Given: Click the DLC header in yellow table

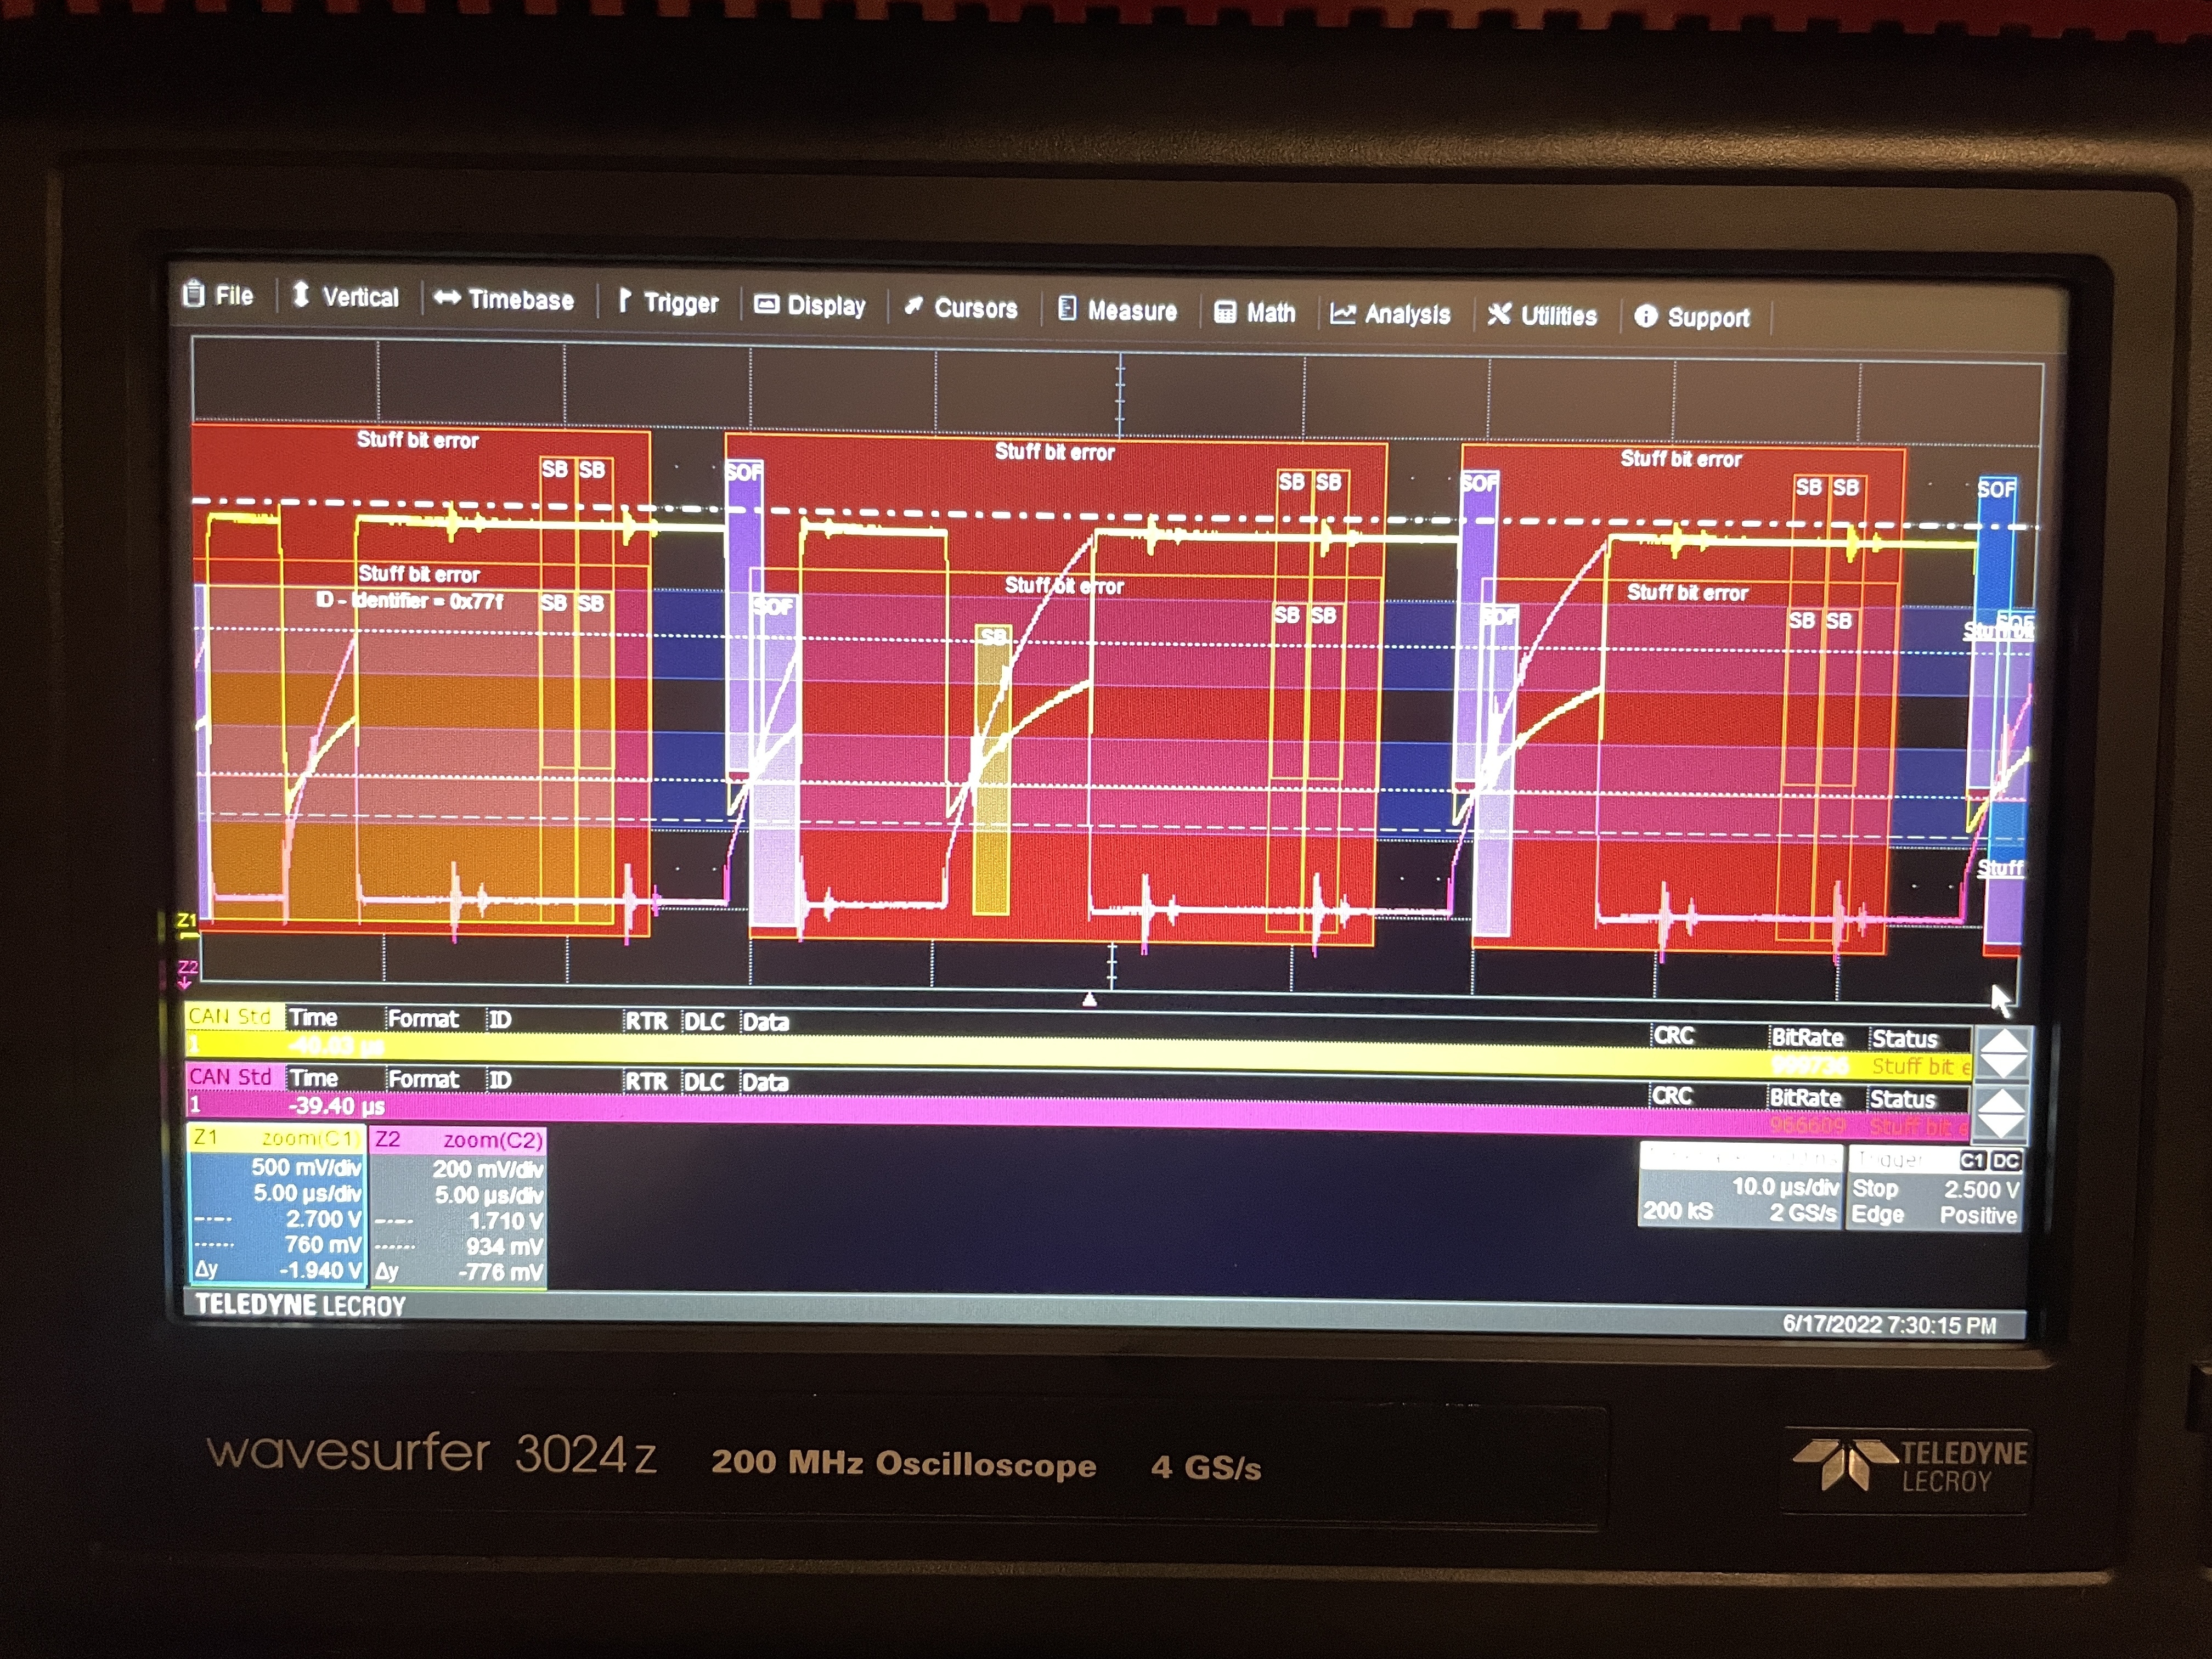Looking at the screenshot, I should pos(704,1022).
